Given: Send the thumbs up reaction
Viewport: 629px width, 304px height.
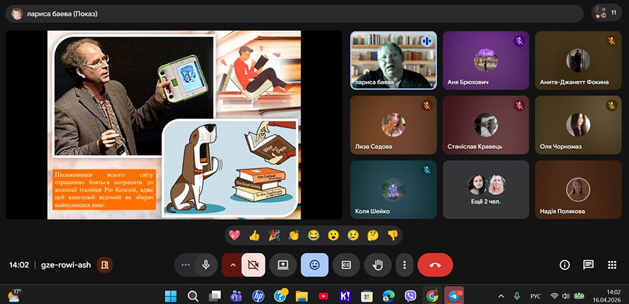Looking at the screenshot, I should pos(254,236).
